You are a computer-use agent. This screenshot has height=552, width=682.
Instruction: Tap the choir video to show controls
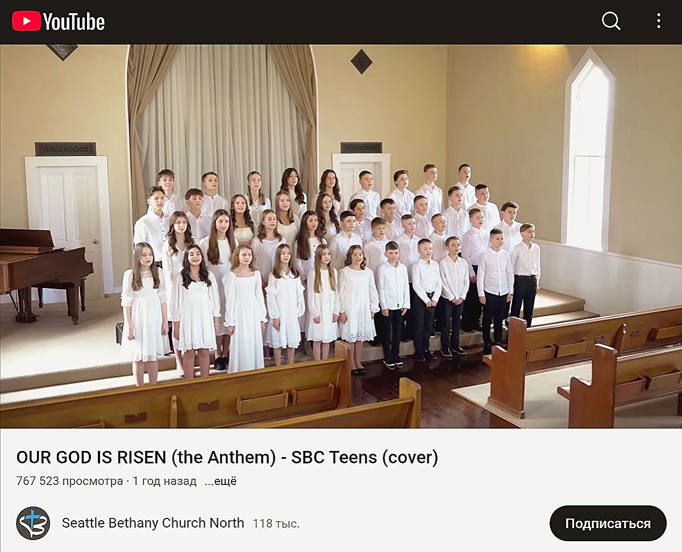[x=341, y=236]
